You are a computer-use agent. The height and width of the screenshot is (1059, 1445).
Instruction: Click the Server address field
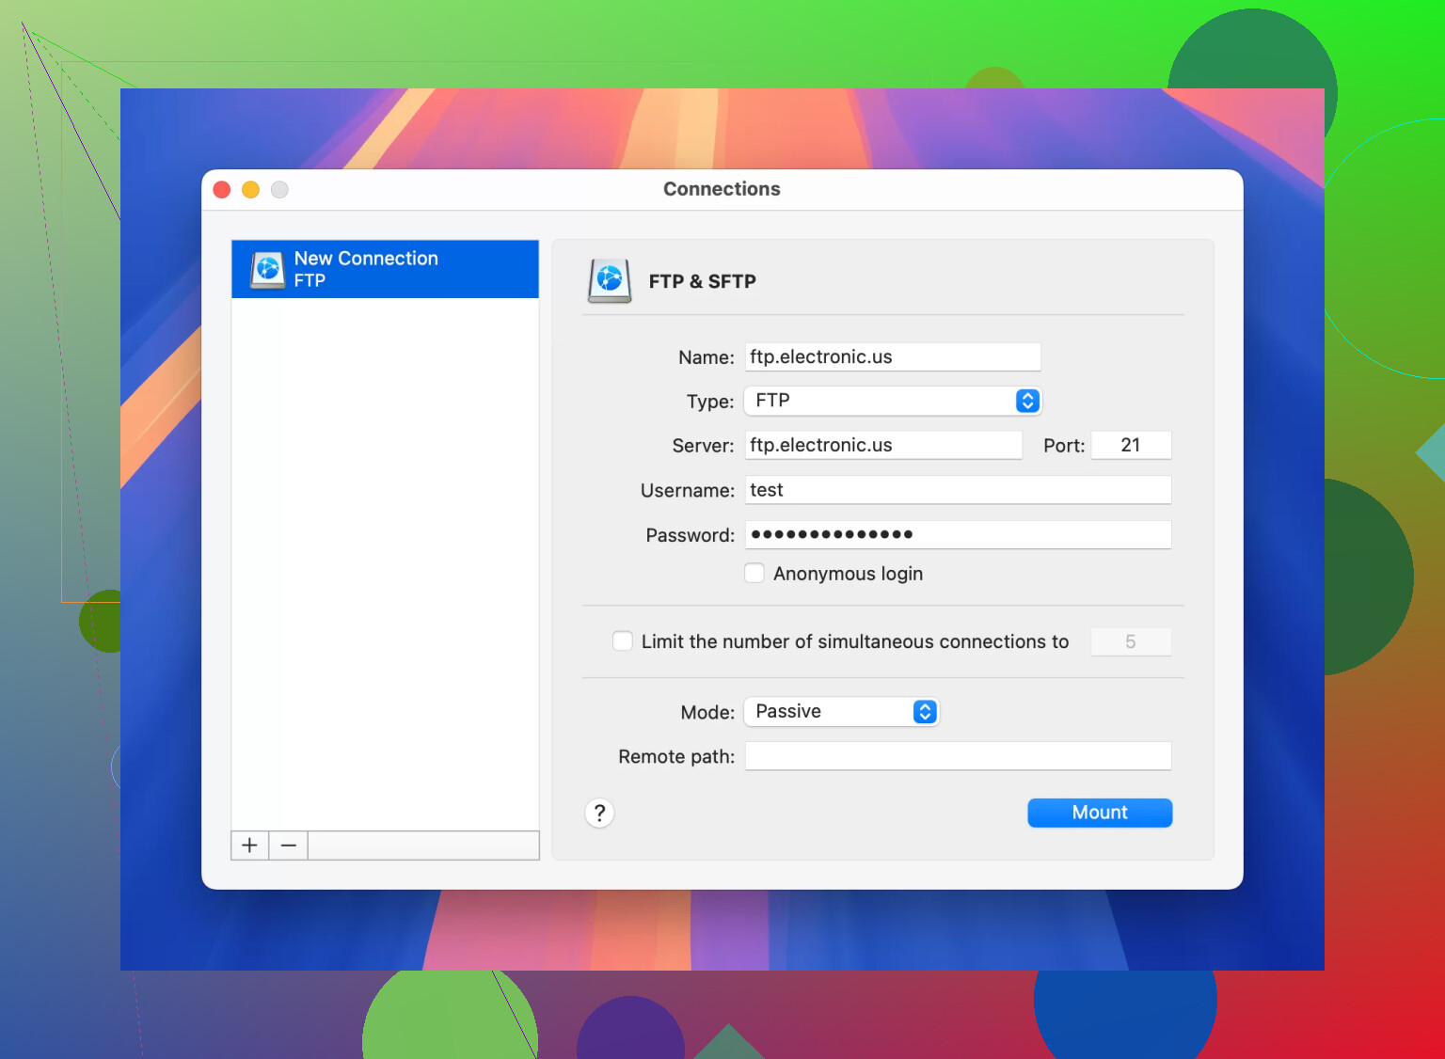pyautogui.click(x=883, y=445)
